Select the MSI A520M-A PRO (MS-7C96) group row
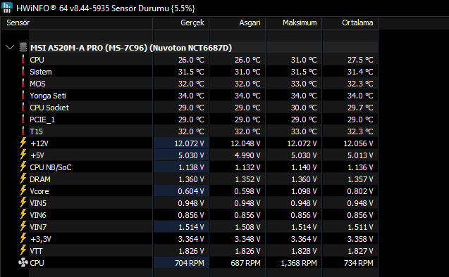 click(131, 48)
